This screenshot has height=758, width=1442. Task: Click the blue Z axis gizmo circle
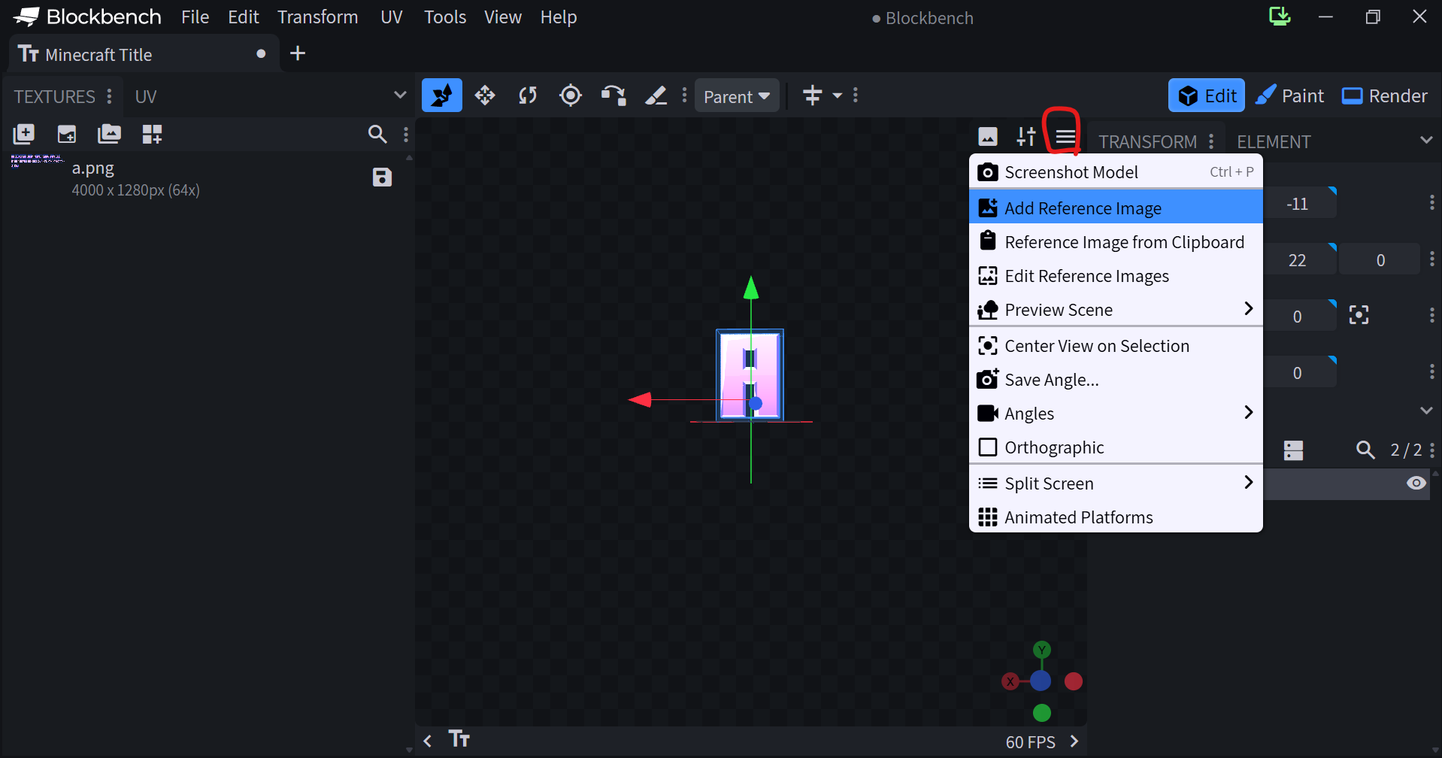pyautogui.click(x=1041, y=681)
